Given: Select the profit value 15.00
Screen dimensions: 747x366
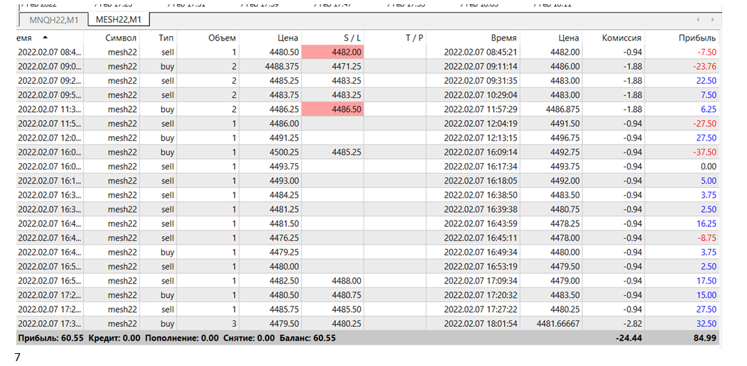Looking at the screenshot, I should point(706,295).
